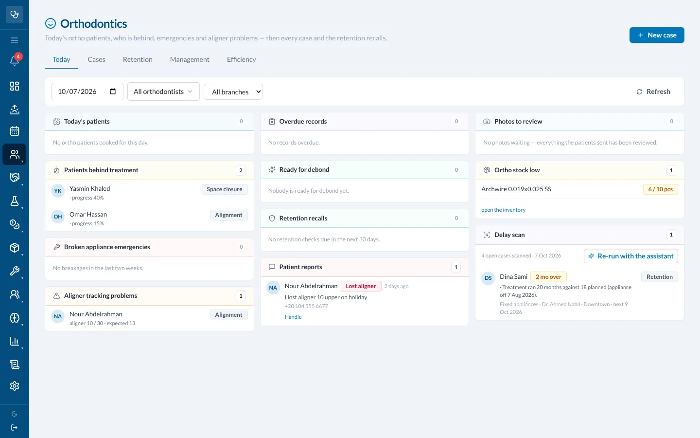700x438 pixels.
Task: Open the Management tab
Action: (190, 59)
